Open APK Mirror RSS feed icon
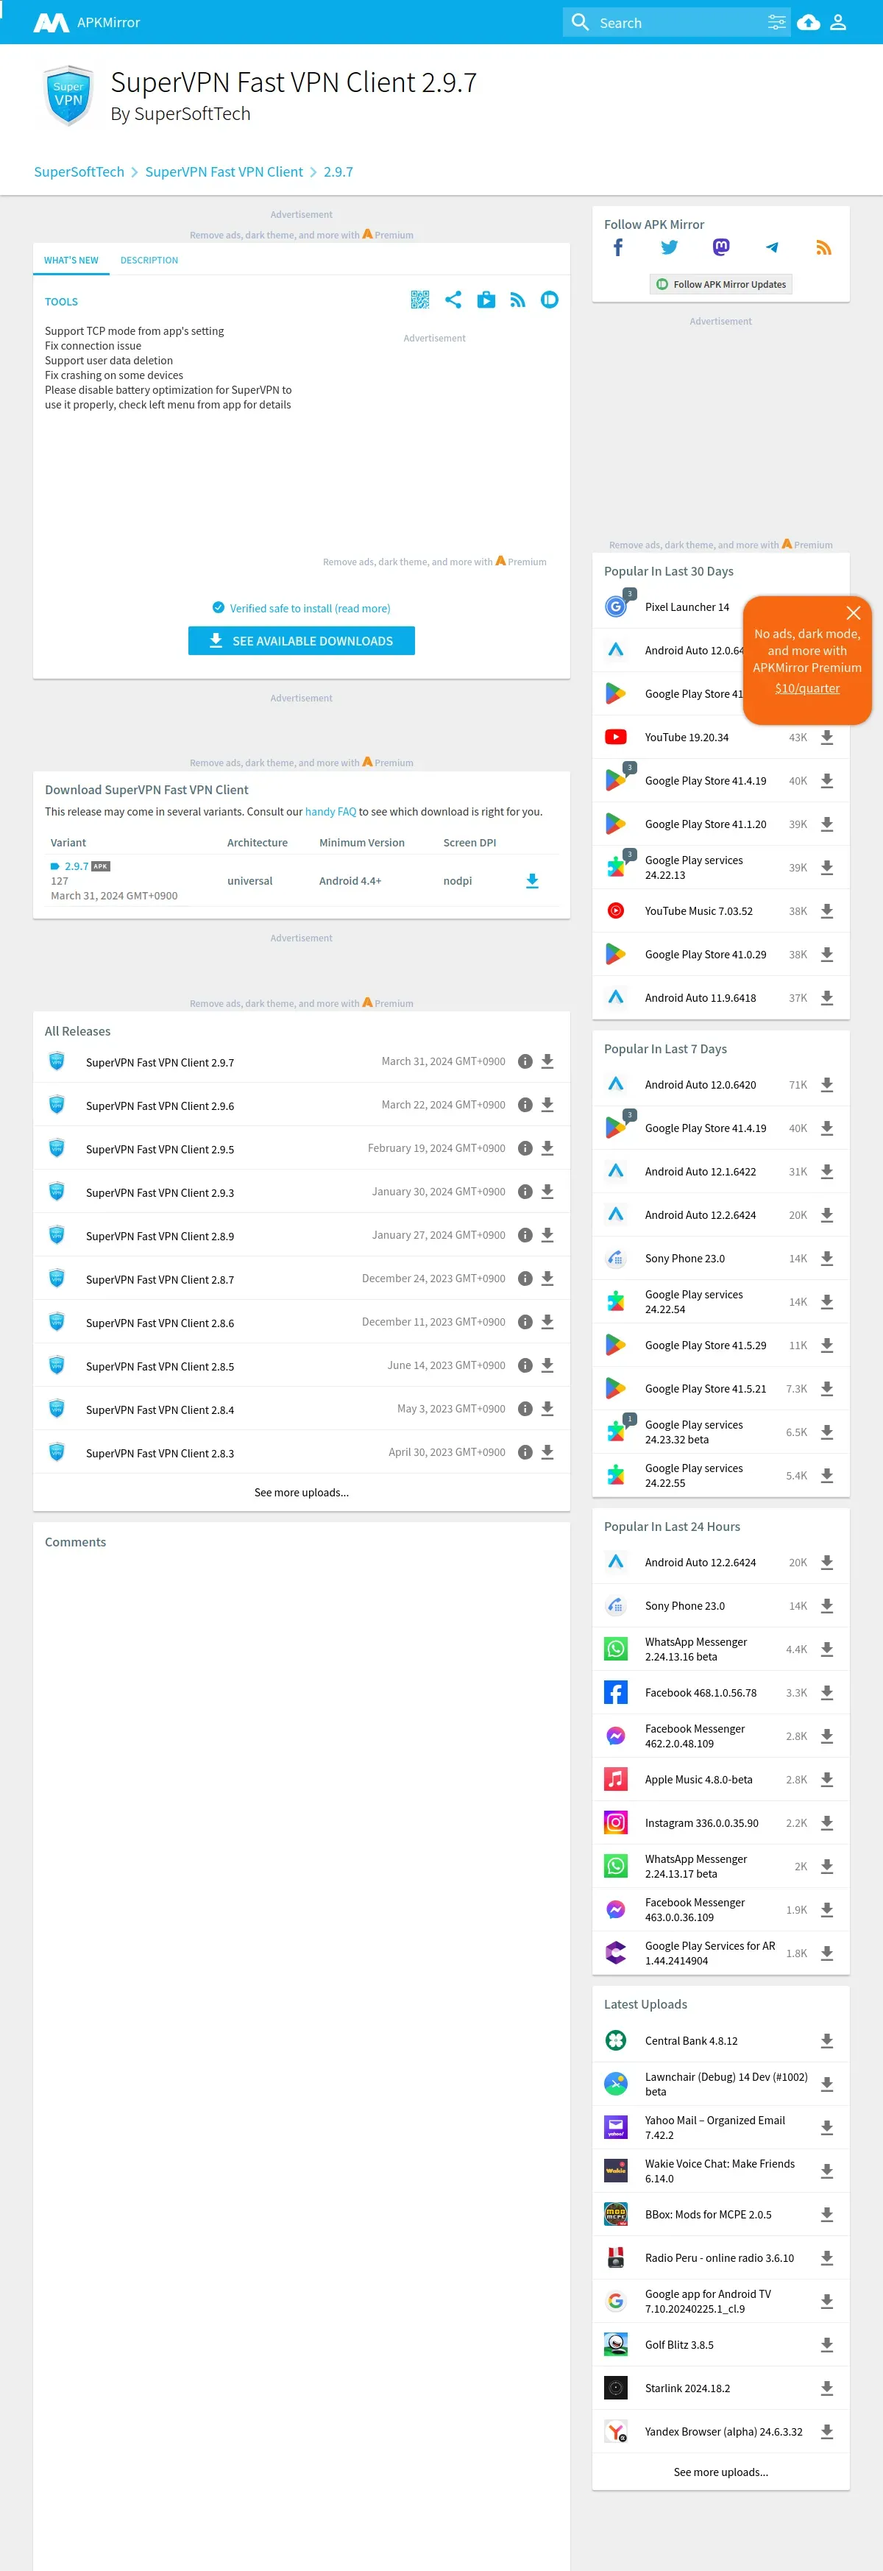 824,247
